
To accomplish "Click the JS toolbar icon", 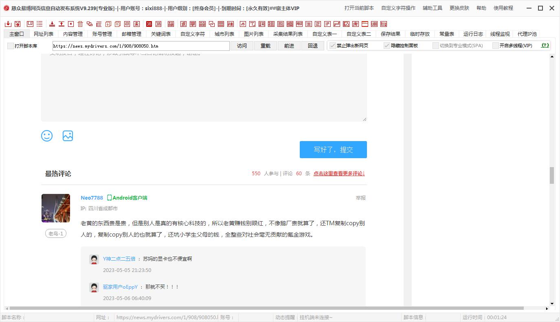I will [243, 24].
